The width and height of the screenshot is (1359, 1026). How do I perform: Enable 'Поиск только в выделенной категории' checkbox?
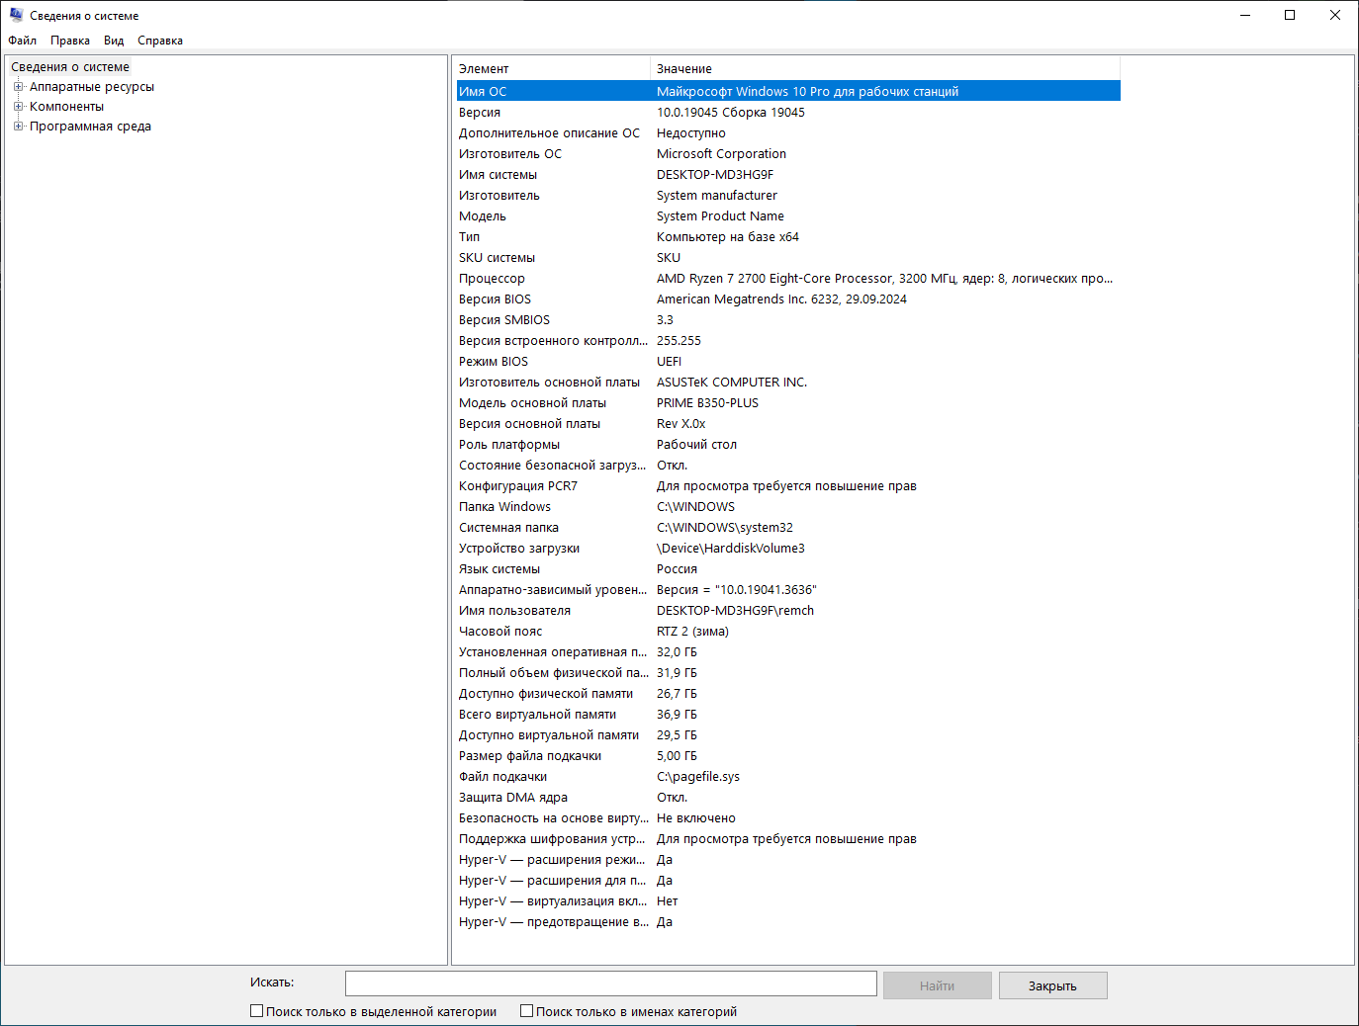click(x=257, y=1011)
